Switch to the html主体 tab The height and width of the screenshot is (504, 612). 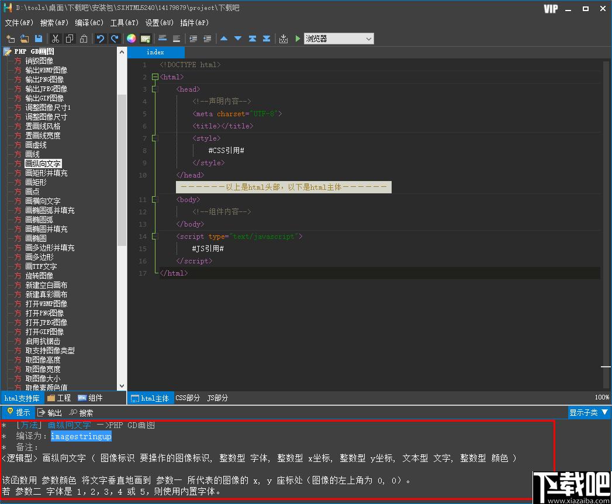coord(151,398)
